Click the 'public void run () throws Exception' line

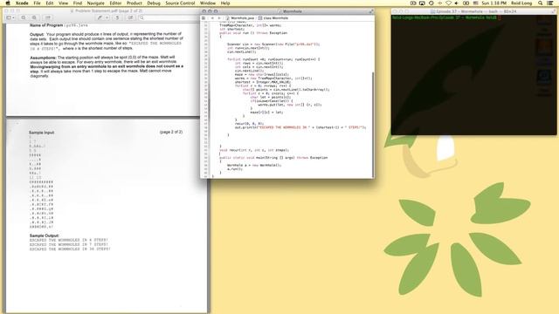point(253,33)
